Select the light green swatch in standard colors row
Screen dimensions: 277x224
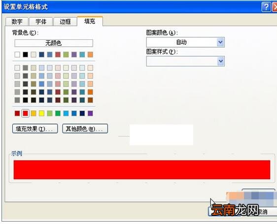click(50, 113)
